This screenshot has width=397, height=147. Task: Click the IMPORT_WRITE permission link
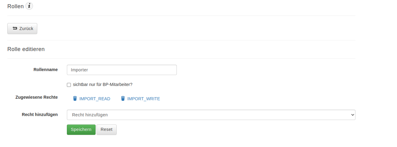144,99
